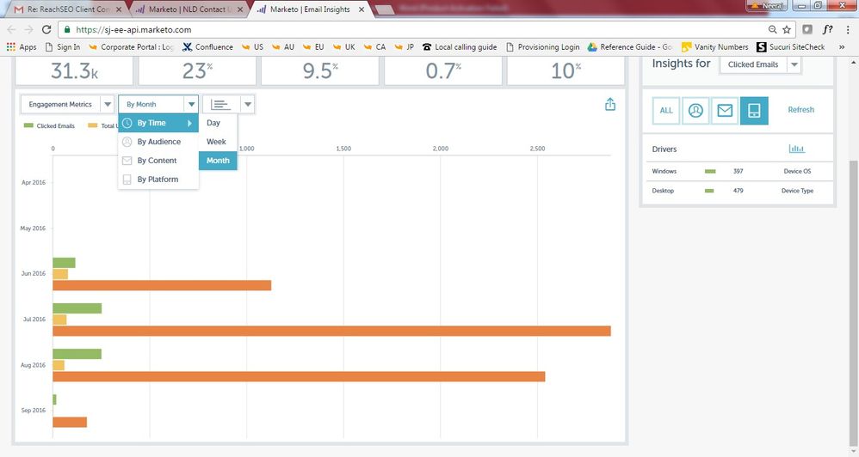Select Week in the time submenu
859x457 pixels.
coord(216,142)
